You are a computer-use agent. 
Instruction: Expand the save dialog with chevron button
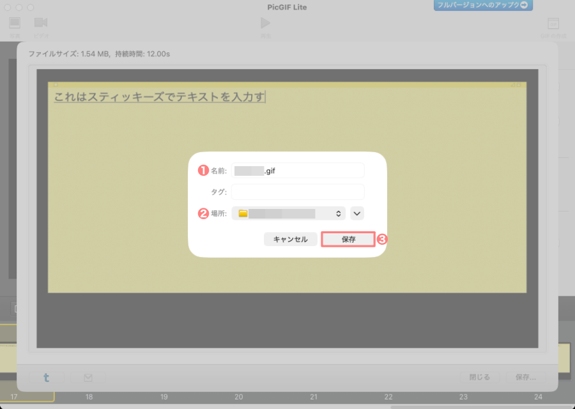click(x=357, y=213)
